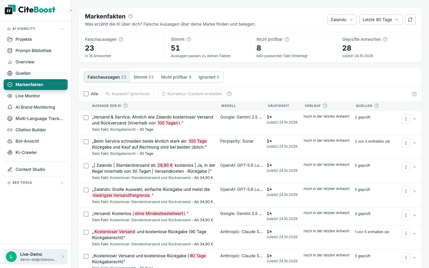Screen dimensions: 429x268
Task: Click help icon in Quellen column header
Action: click(377, 106)
